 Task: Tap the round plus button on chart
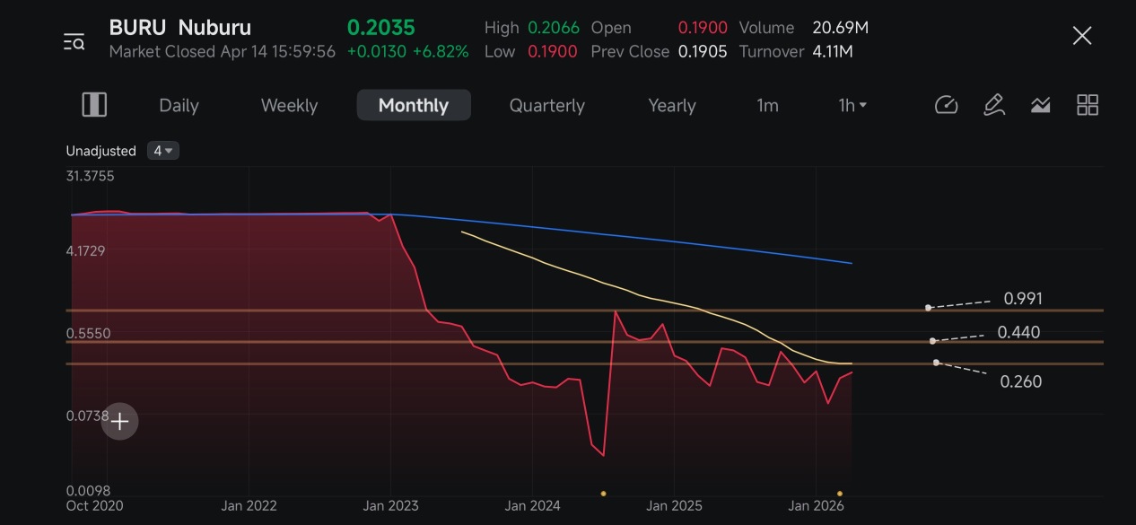tap(119, 421)
